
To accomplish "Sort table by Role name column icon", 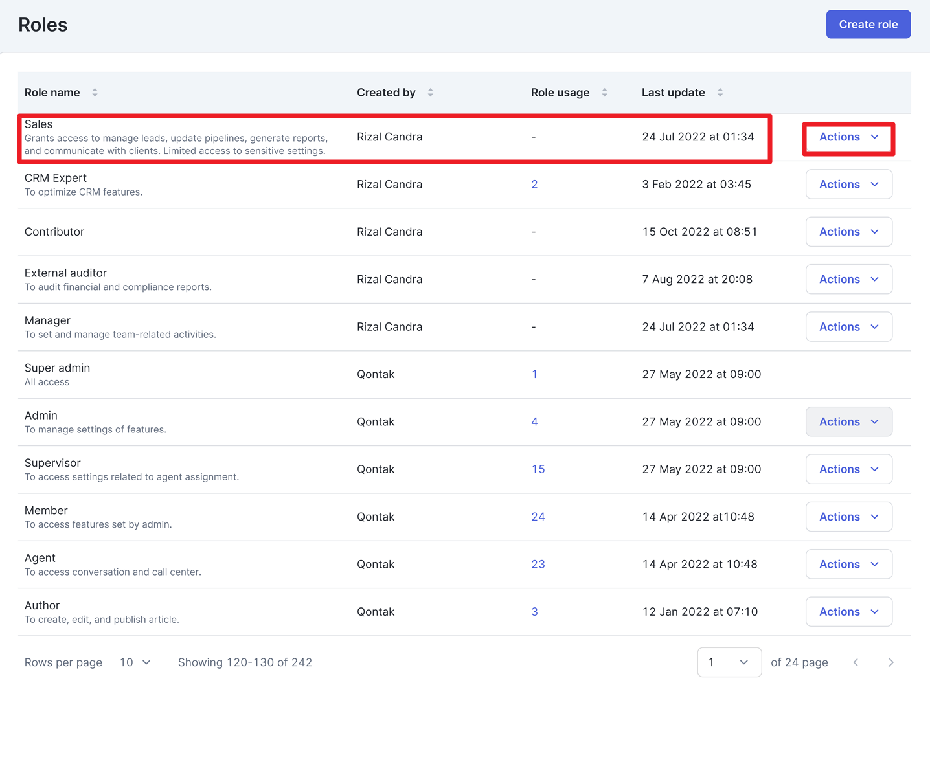I will tap(95, 93).
